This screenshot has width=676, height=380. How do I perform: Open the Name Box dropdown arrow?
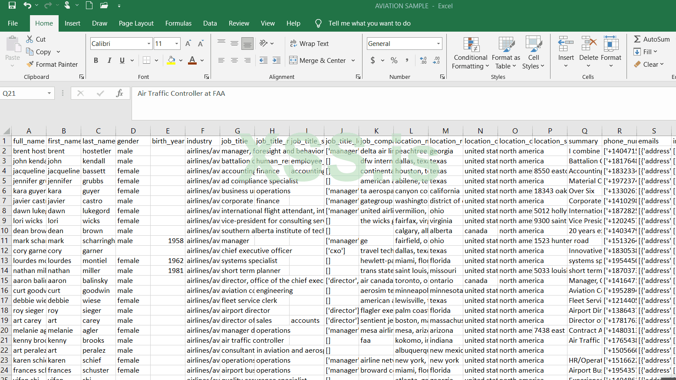click(x=49, y=93)
